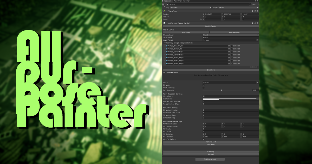Viewport: 312px width, 164px height.
Task: Open the Transform component three-dot menu
Action: (257, 11)
